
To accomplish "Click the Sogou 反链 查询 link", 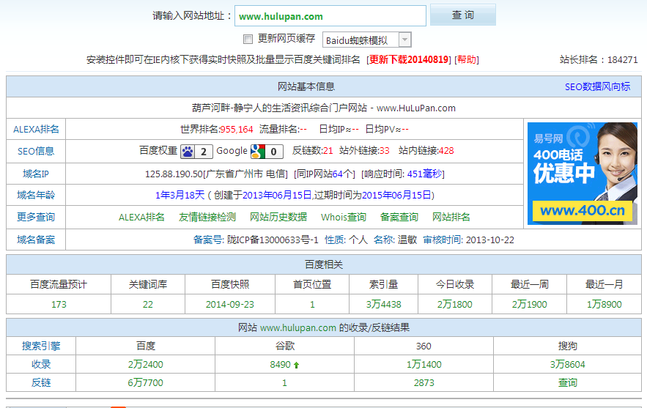I will [x=567, y=382].
